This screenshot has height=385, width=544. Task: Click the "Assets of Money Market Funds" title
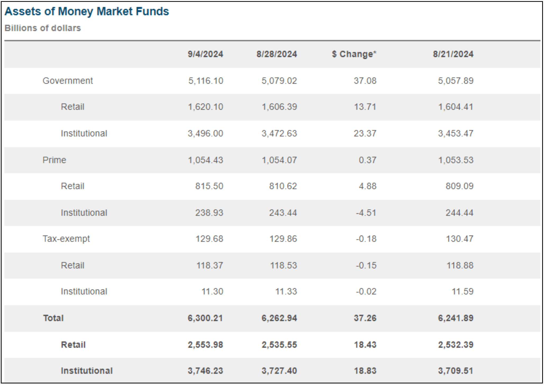87,12
